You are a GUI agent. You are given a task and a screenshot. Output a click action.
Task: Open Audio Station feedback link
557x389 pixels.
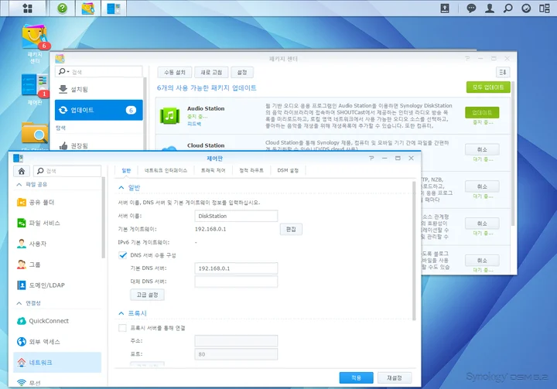pos(194,124)
